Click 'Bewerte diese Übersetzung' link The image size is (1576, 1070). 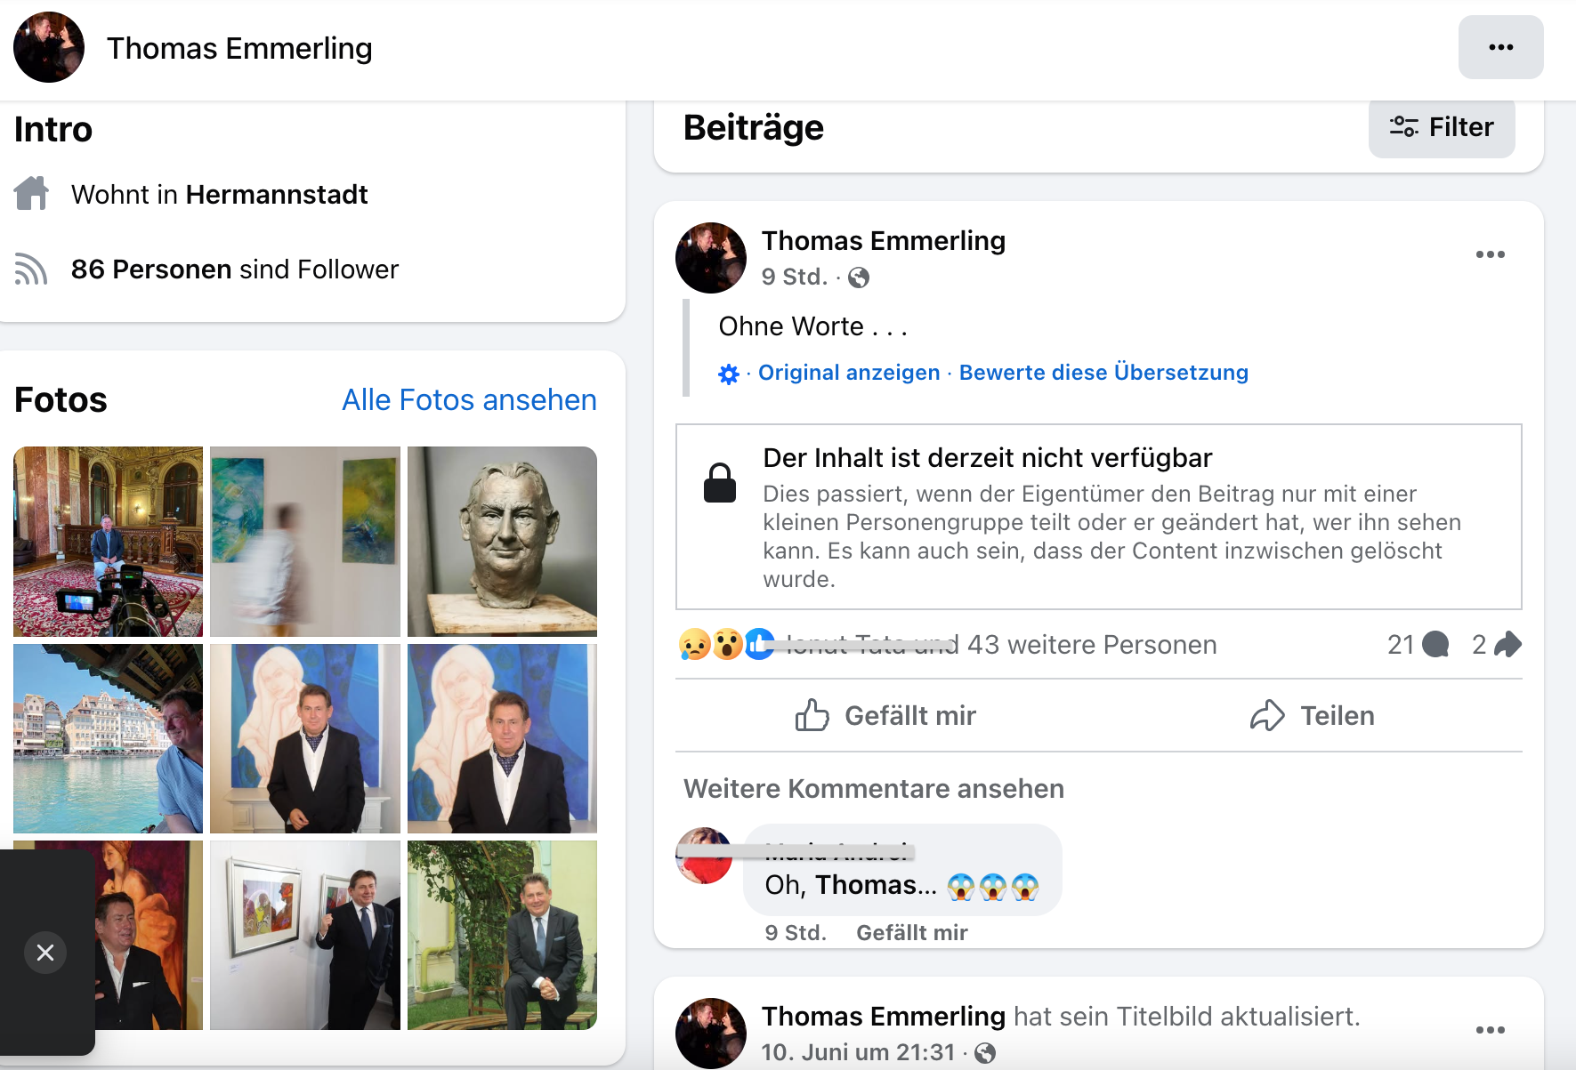(1103, 373)
